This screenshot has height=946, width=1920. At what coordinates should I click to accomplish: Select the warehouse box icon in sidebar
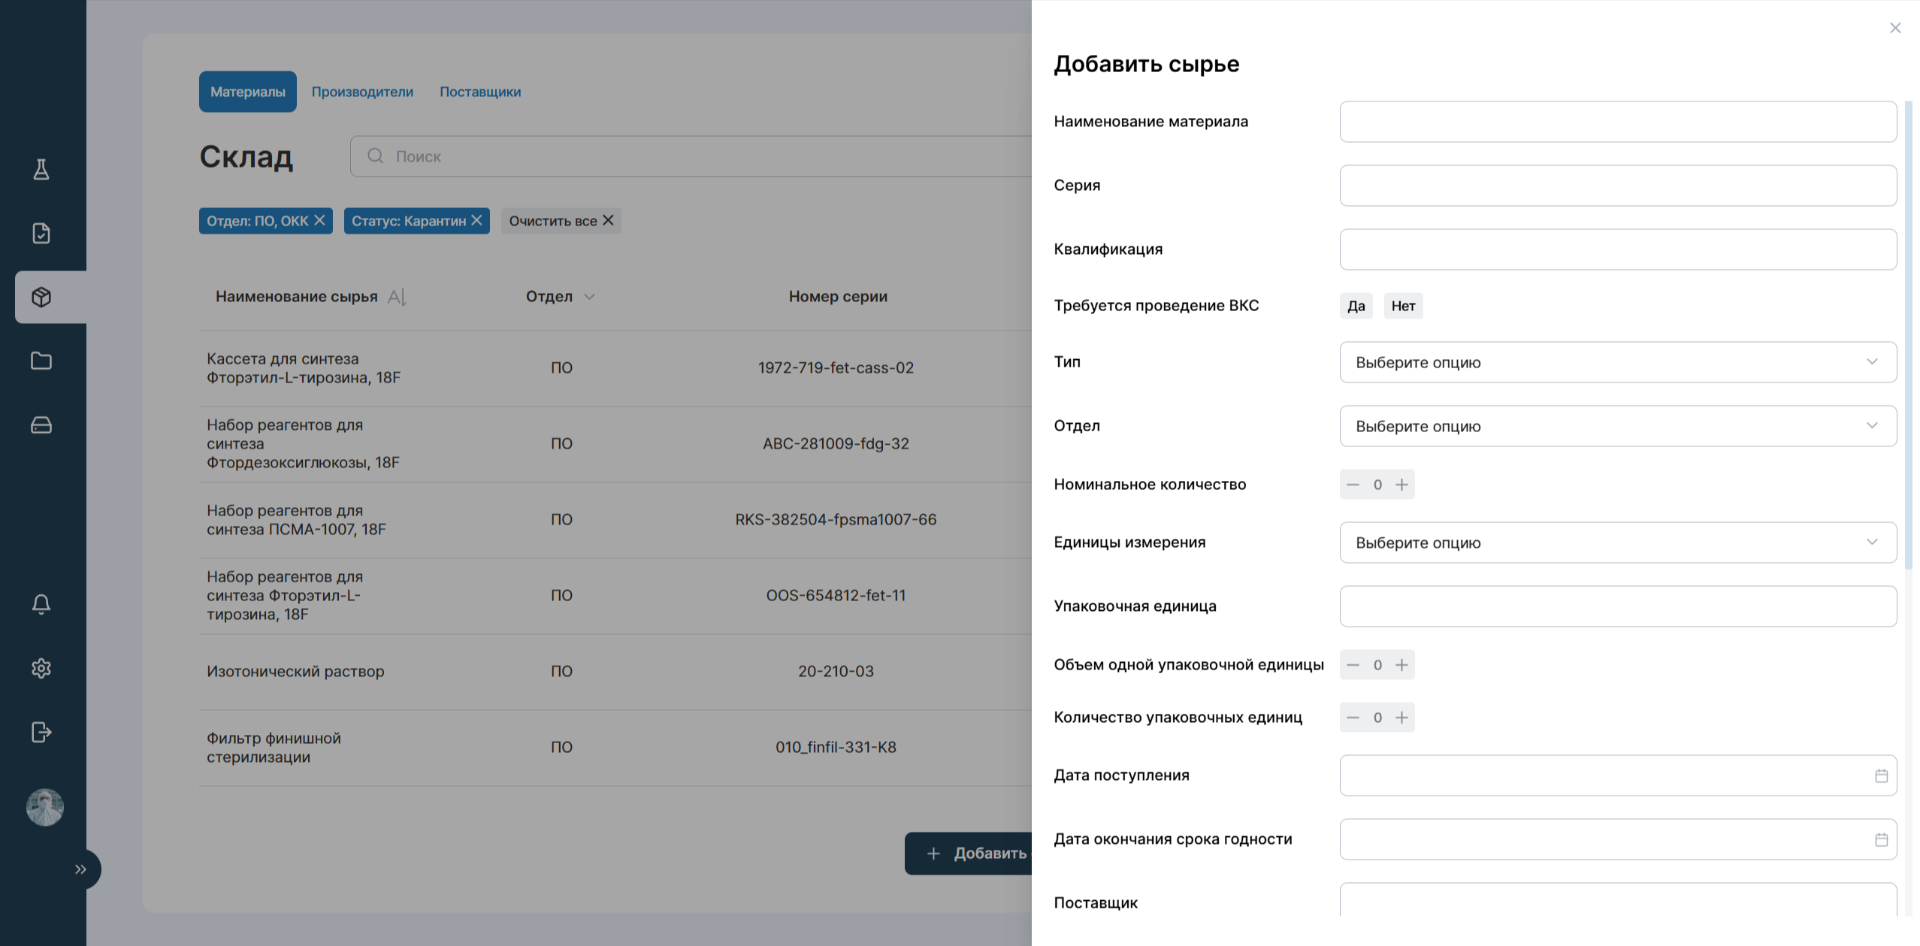click(x=41, y=297)
